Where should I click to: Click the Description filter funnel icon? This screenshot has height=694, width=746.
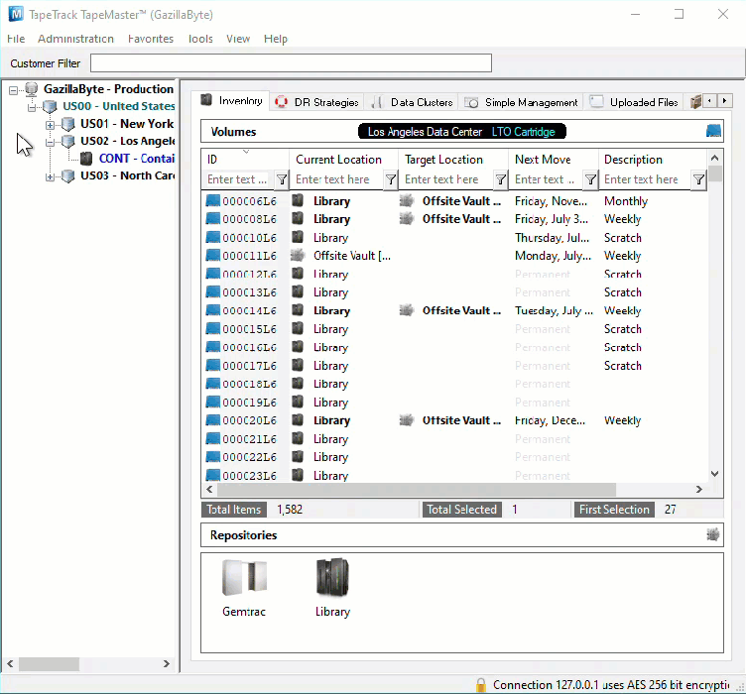pyautogui.click(x=698, y=179)
